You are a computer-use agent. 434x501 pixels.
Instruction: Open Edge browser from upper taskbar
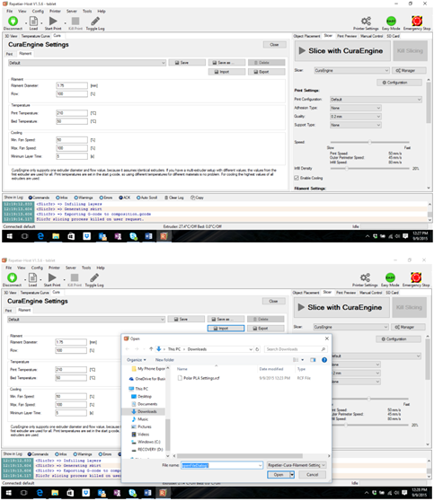[x=40, y=236]
